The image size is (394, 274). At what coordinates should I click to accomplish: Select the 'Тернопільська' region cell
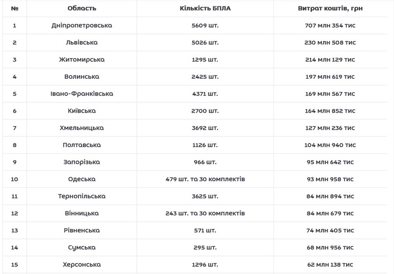pyautogui.click(x=82, y=196)
